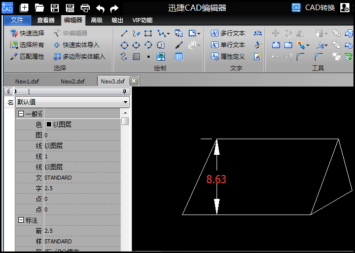Click the save file icon

(x=55, y=8)
